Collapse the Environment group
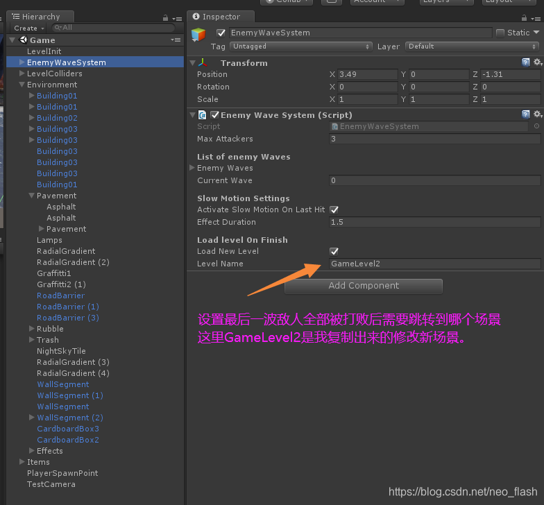The height and width of the screenshot is (505, 544). [22, 85]
